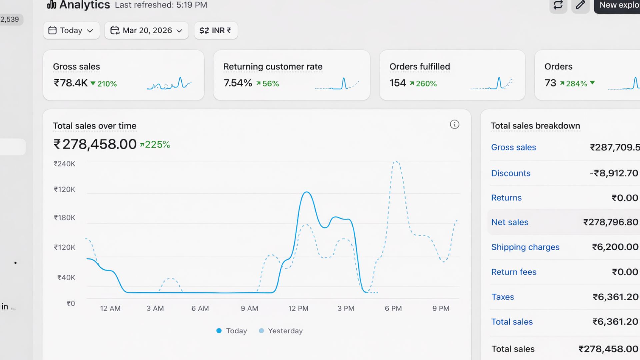Image resolution: width=640 pixels, height=360 pixels.
Task: Open the Discounts breakdown link
Action: (511, 173)
